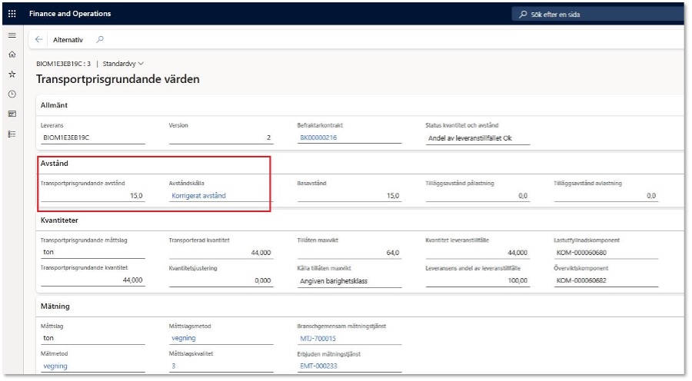Go to Home in the sidebar
Image resolution: width=692 pixels, height=381 pixels.
coord(12,55)
